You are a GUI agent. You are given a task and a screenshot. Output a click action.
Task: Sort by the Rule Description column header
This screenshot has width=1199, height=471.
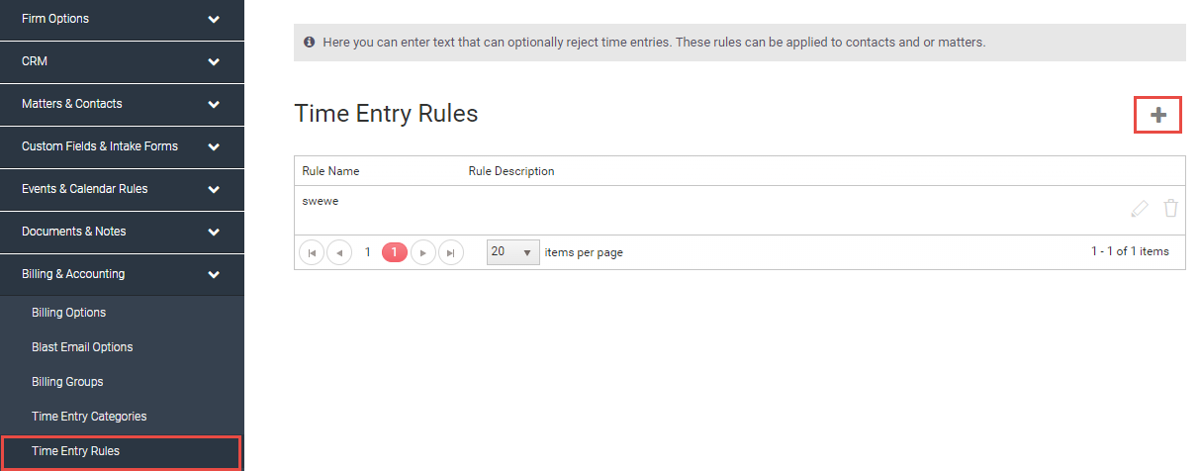tap(511, 171)
